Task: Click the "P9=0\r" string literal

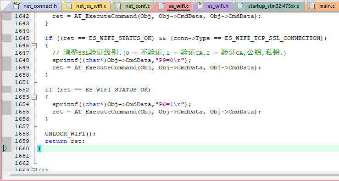Action: tap(170, 60)
